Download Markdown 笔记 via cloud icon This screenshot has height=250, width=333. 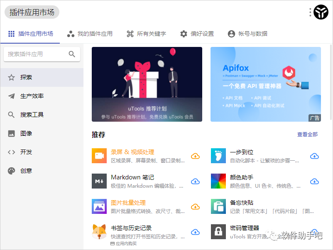pyautogui.click(x=195, y=181)
